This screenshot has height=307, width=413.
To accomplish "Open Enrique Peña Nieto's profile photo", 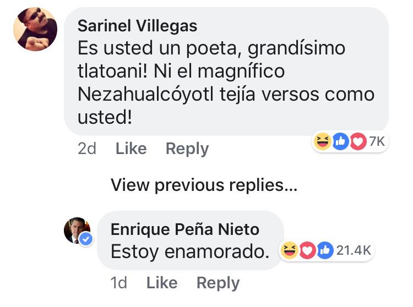I will [x=77, y=230].
